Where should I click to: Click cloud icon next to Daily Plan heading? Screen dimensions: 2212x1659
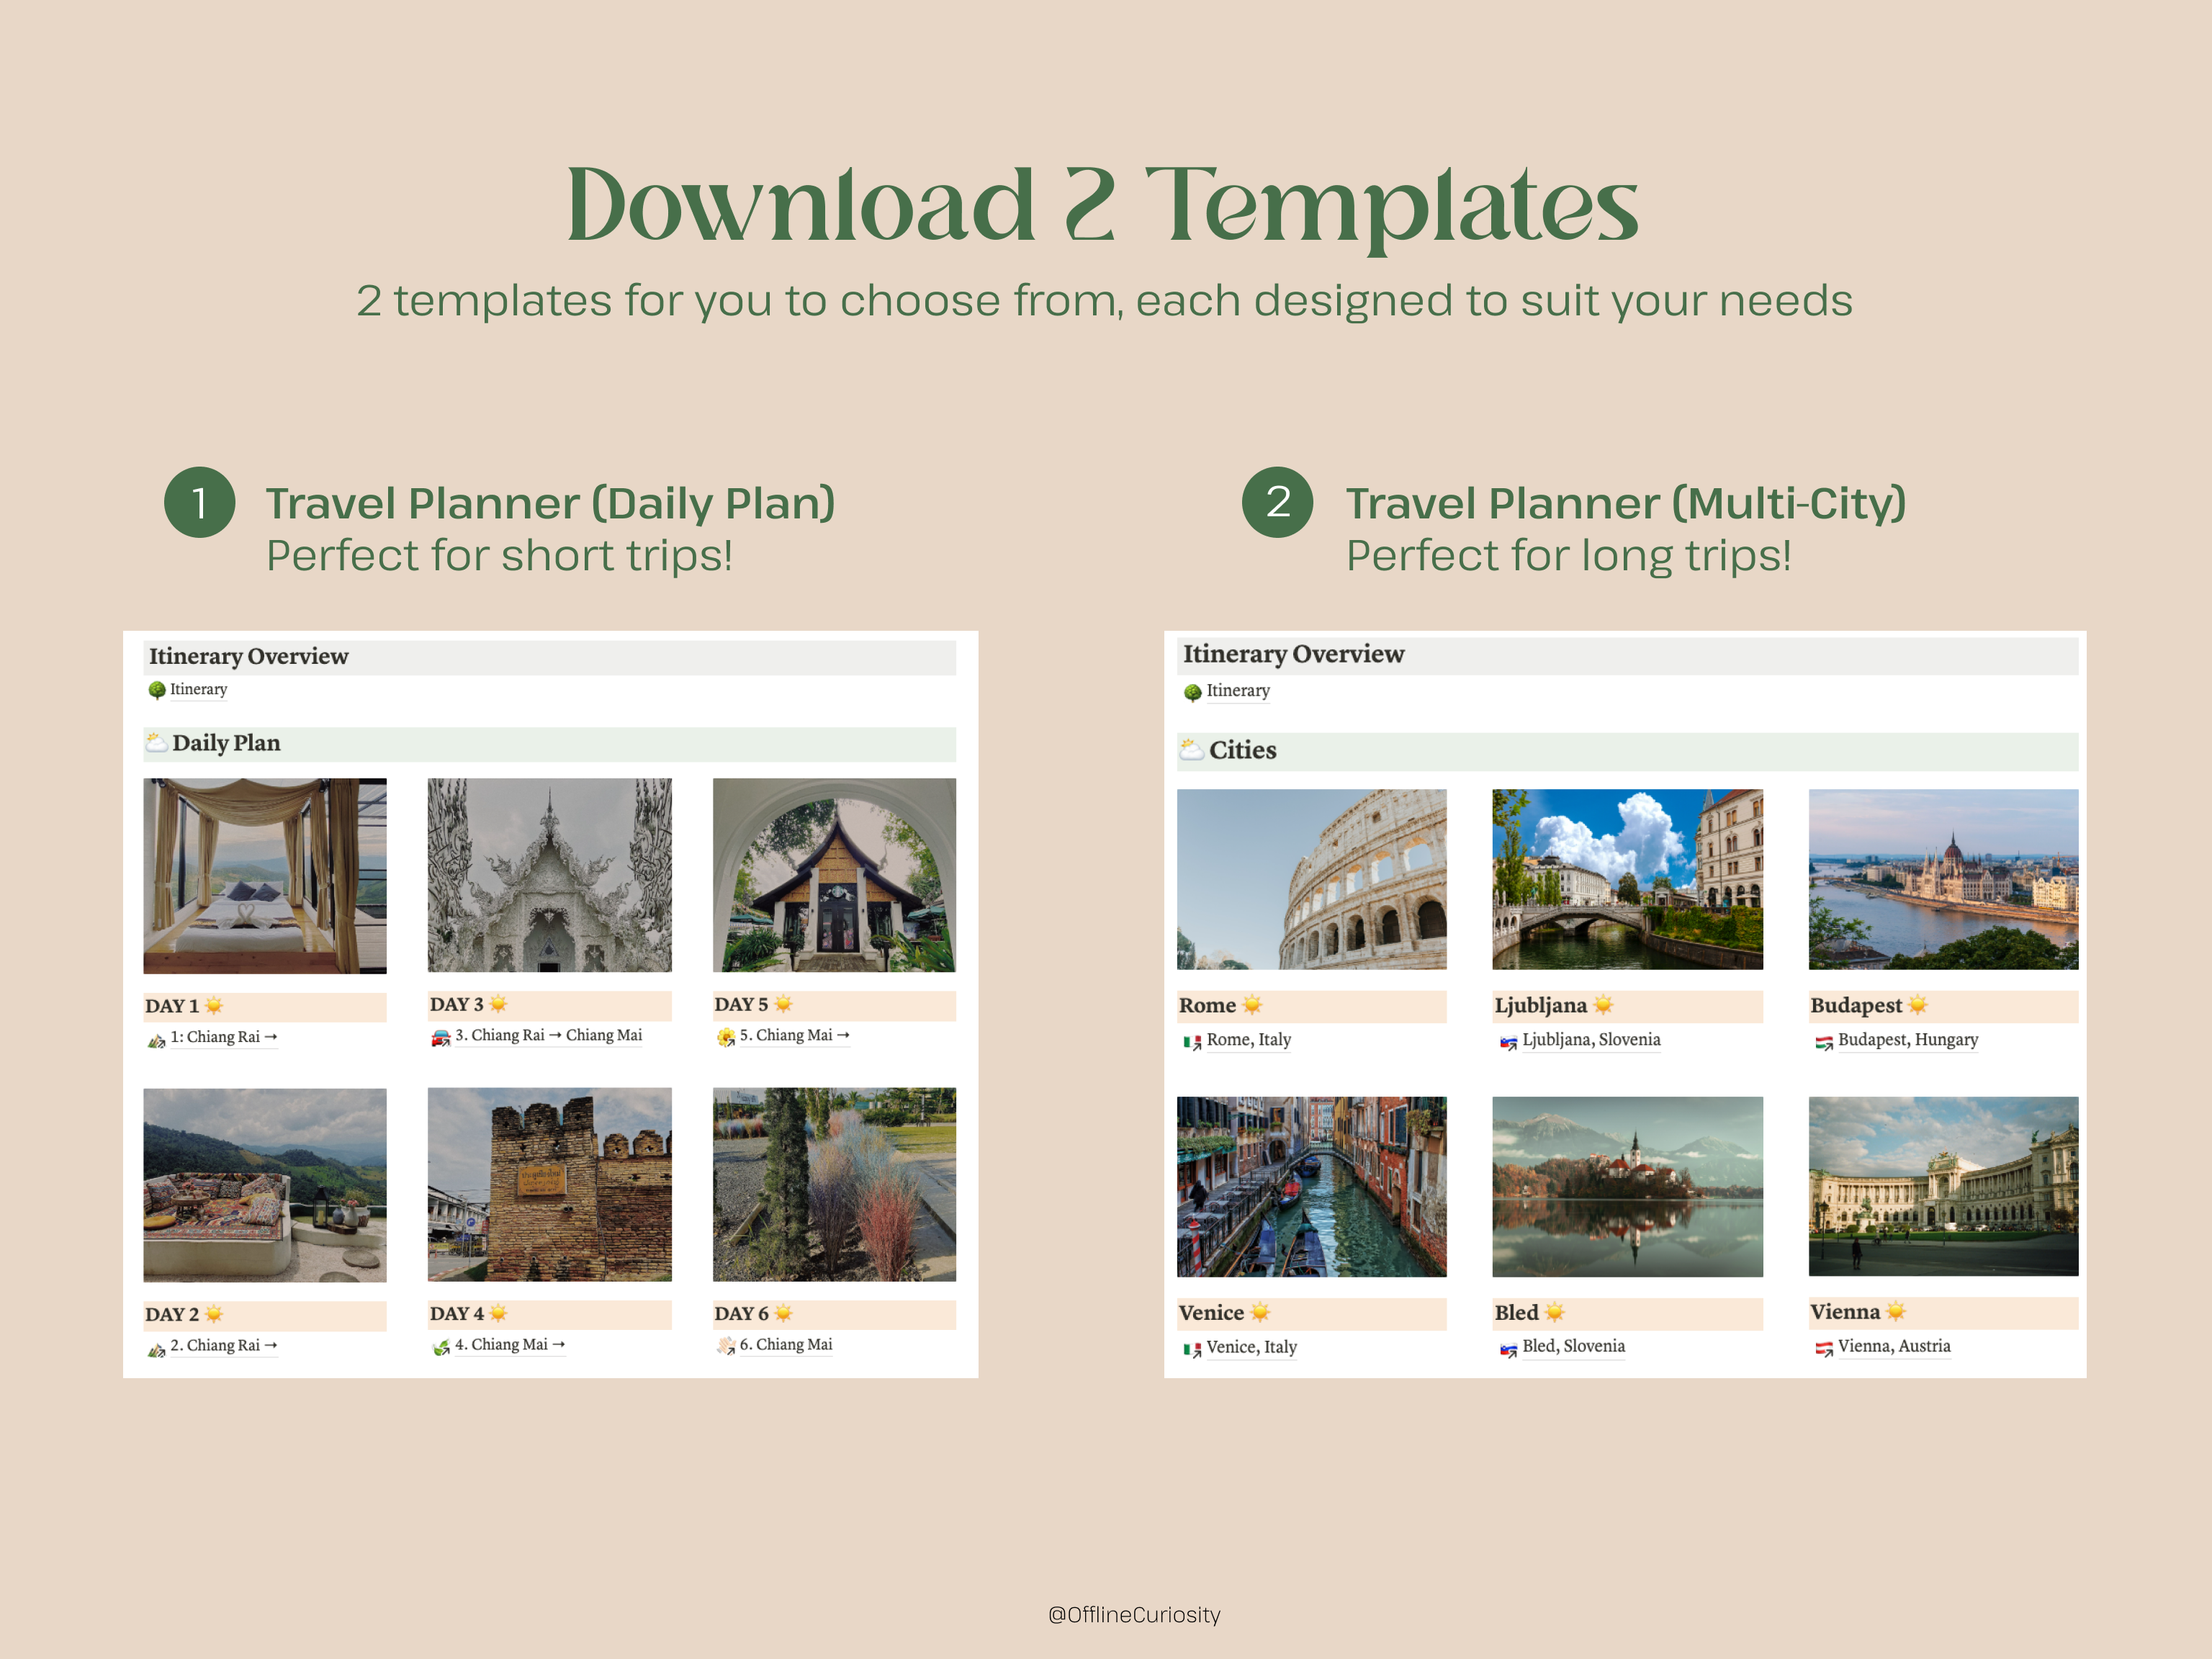pos(156,742)
